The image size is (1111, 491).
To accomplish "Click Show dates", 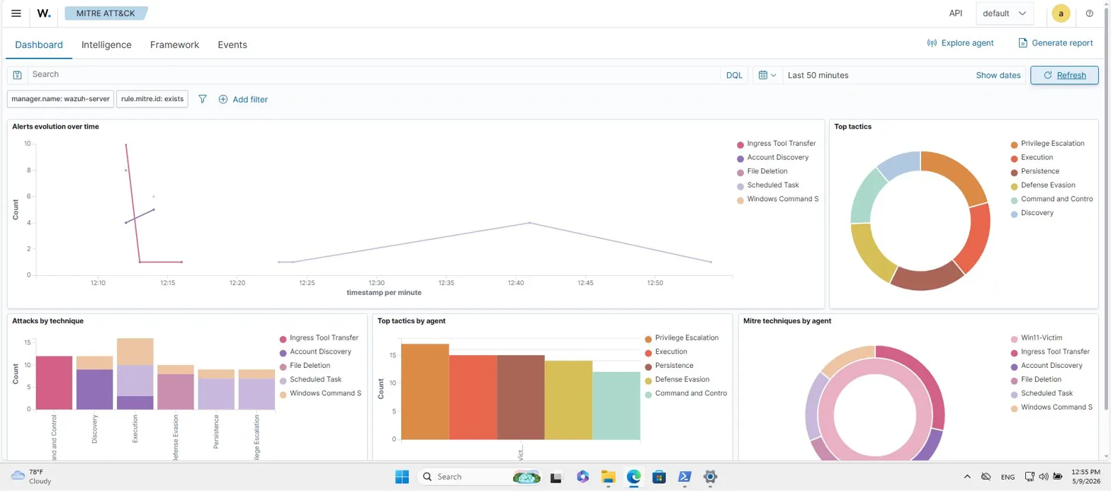I will pos(998,75).
